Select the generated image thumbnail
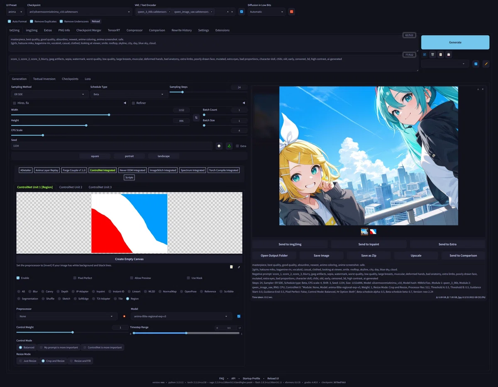The width and height of the screenshot is (498, 387). click(x=364, y=232)
